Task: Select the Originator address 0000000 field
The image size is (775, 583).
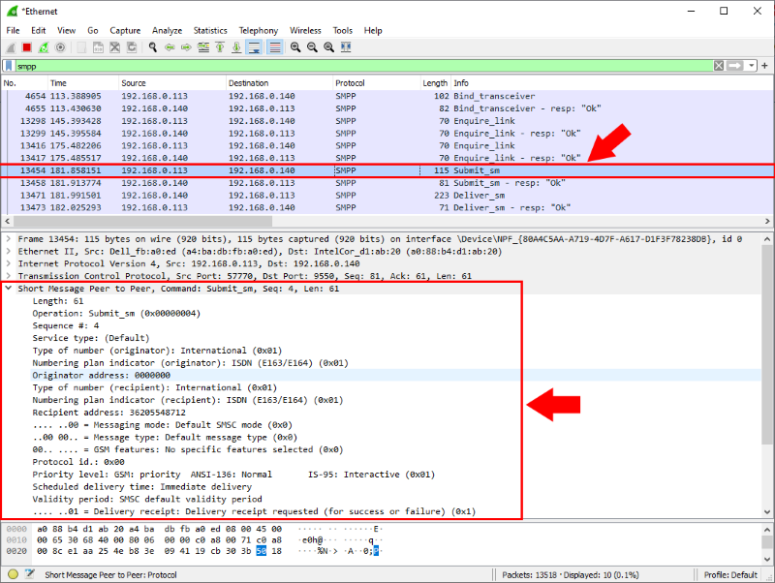Action: pyautogui.click(x=102, y=376)
